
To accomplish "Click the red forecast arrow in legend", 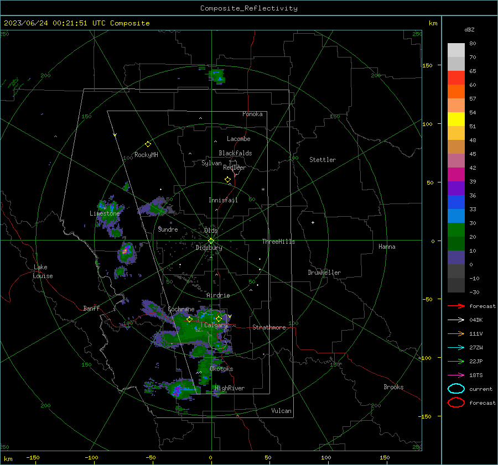I will [456, 306].
